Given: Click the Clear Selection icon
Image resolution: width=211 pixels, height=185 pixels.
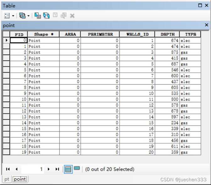Looking at the screenshot, I should [55, 15].
